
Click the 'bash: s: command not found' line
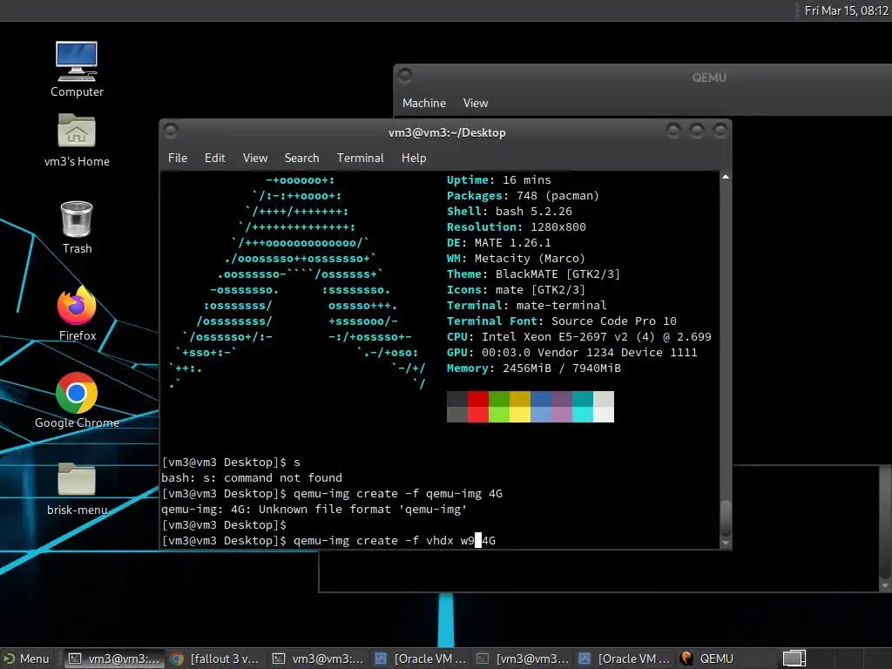252,478
